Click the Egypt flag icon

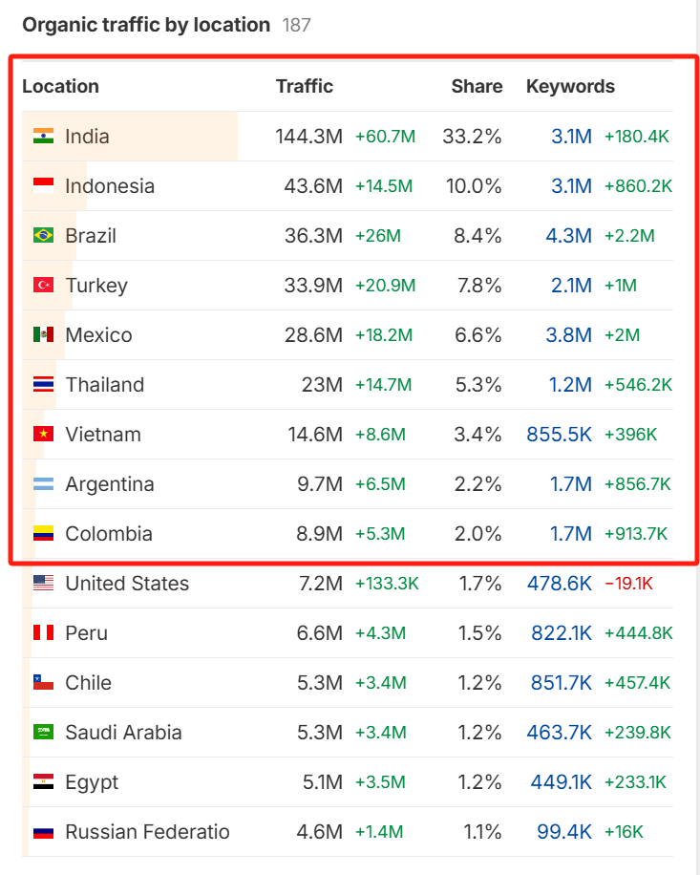coord(43,782)
